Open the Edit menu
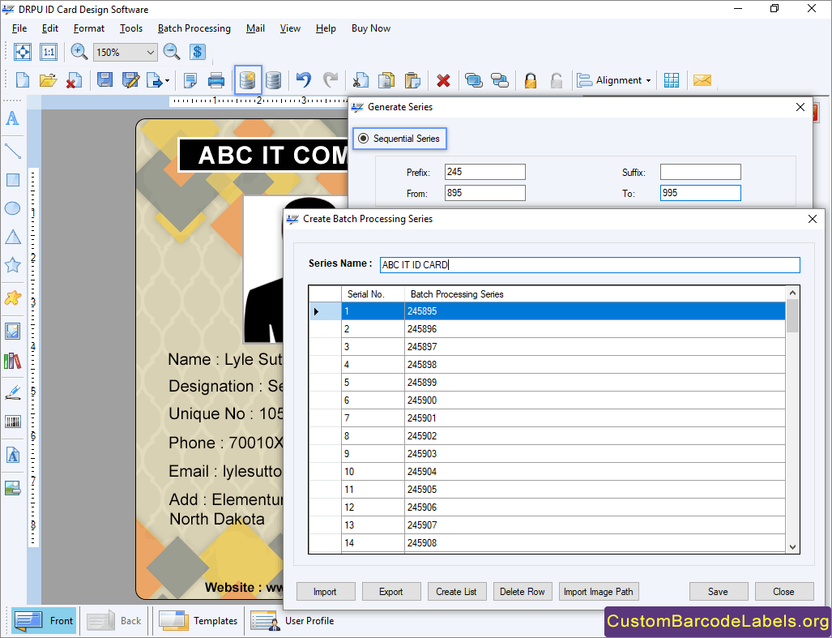This screenshot has height=638, width=832. tap(50, 28)
